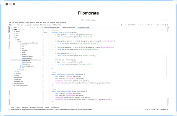Viewport: 177px width, 116px height.
Task: Toggle the Structure tool window button
Action: pos(9,94)
